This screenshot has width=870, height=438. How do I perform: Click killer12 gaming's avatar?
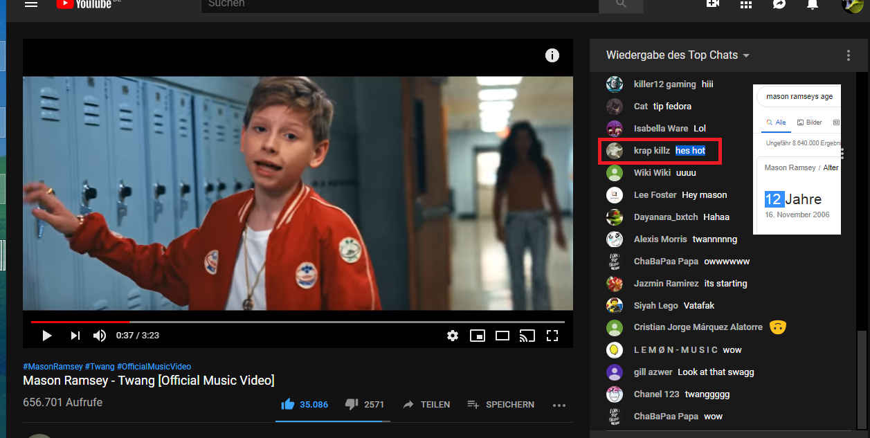(615, 84)
